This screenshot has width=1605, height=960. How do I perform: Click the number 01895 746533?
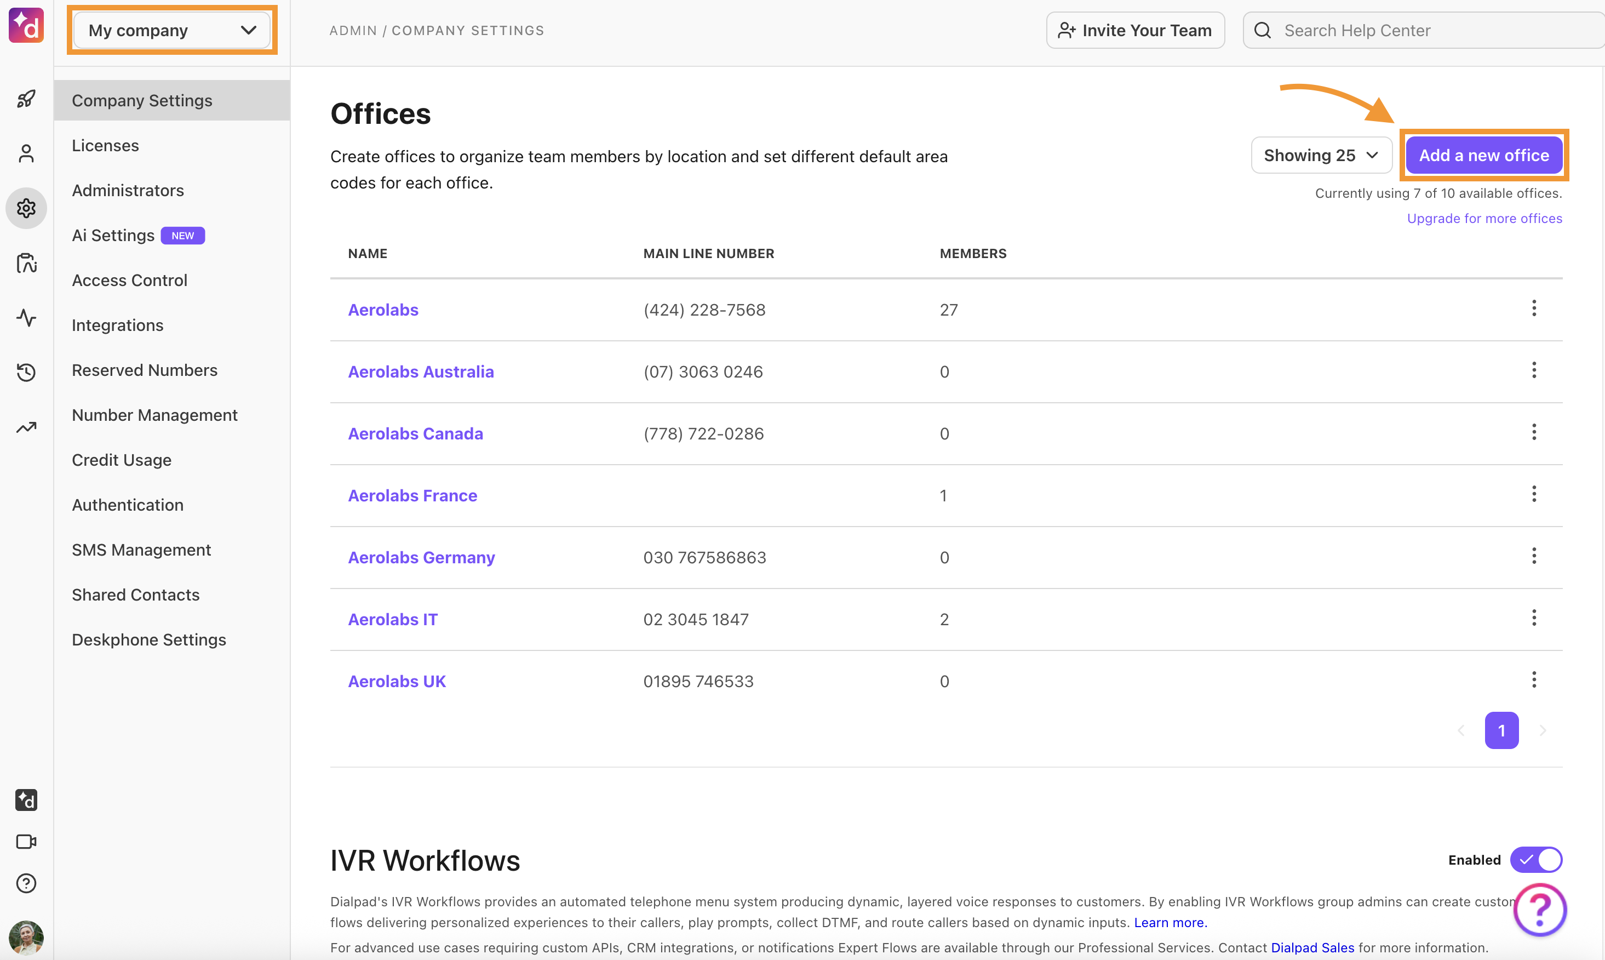[698, 681]
